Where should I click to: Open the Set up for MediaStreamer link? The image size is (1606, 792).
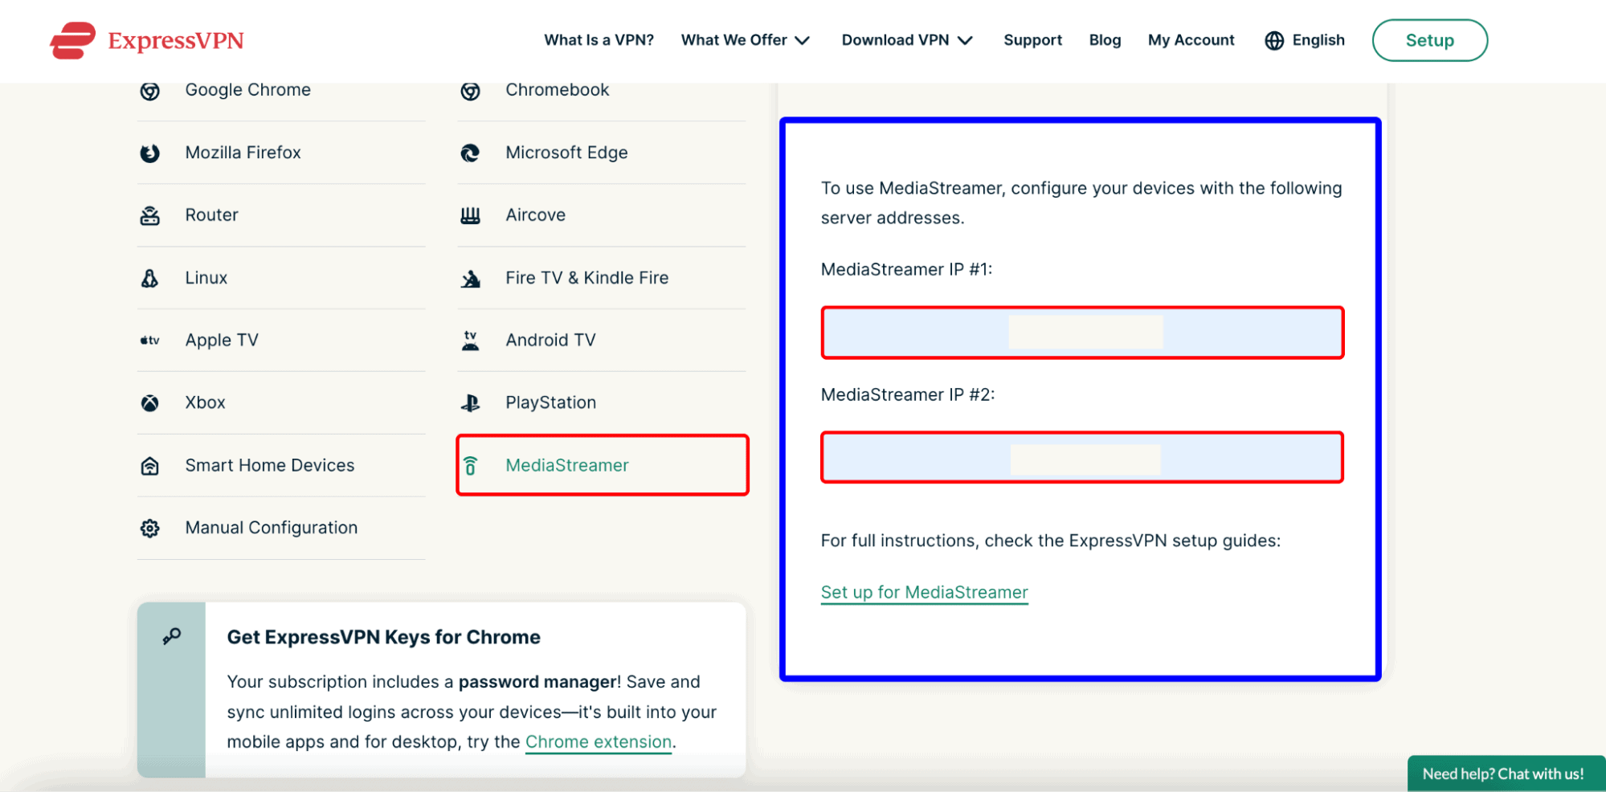(924, 593)
